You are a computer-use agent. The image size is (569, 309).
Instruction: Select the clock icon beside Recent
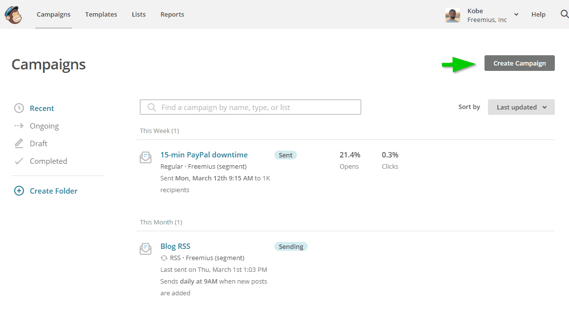tap(19, 108)
